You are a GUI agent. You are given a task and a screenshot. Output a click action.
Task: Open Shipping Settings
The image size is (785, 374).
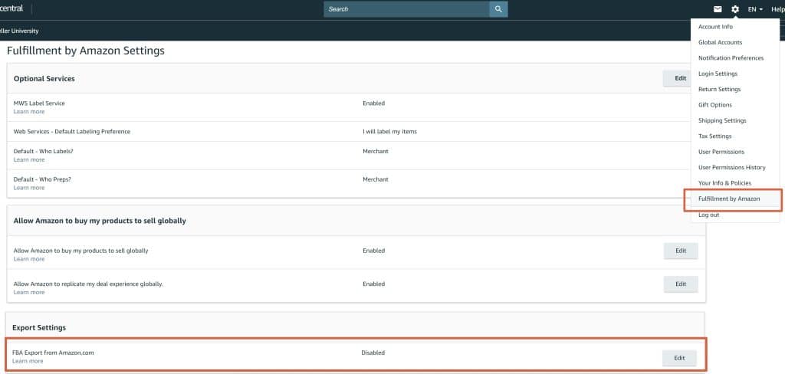click(722, 120)
